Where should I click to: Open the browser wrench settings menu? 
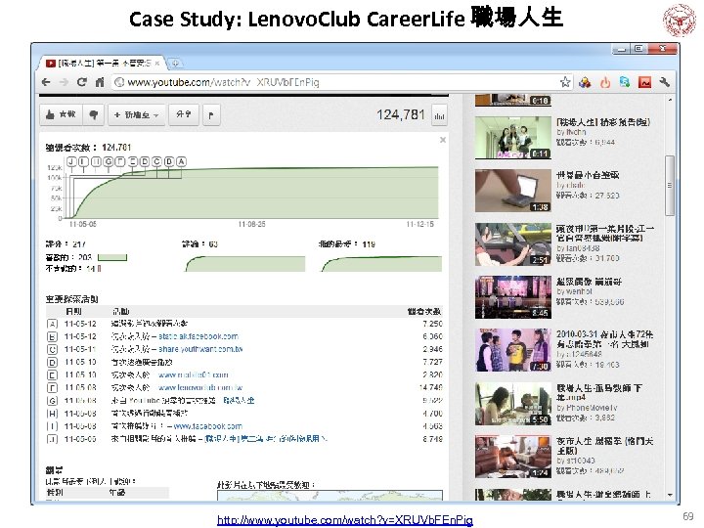pos(665,82)
